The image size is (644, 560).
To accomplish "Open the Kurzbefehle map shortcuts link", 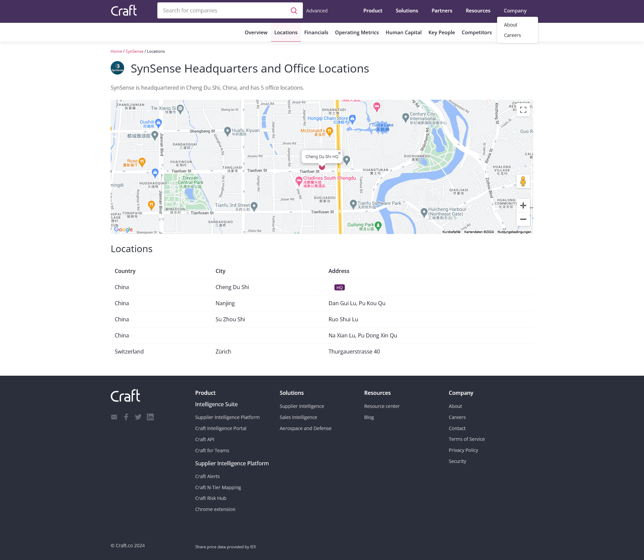I will point(451,232).
